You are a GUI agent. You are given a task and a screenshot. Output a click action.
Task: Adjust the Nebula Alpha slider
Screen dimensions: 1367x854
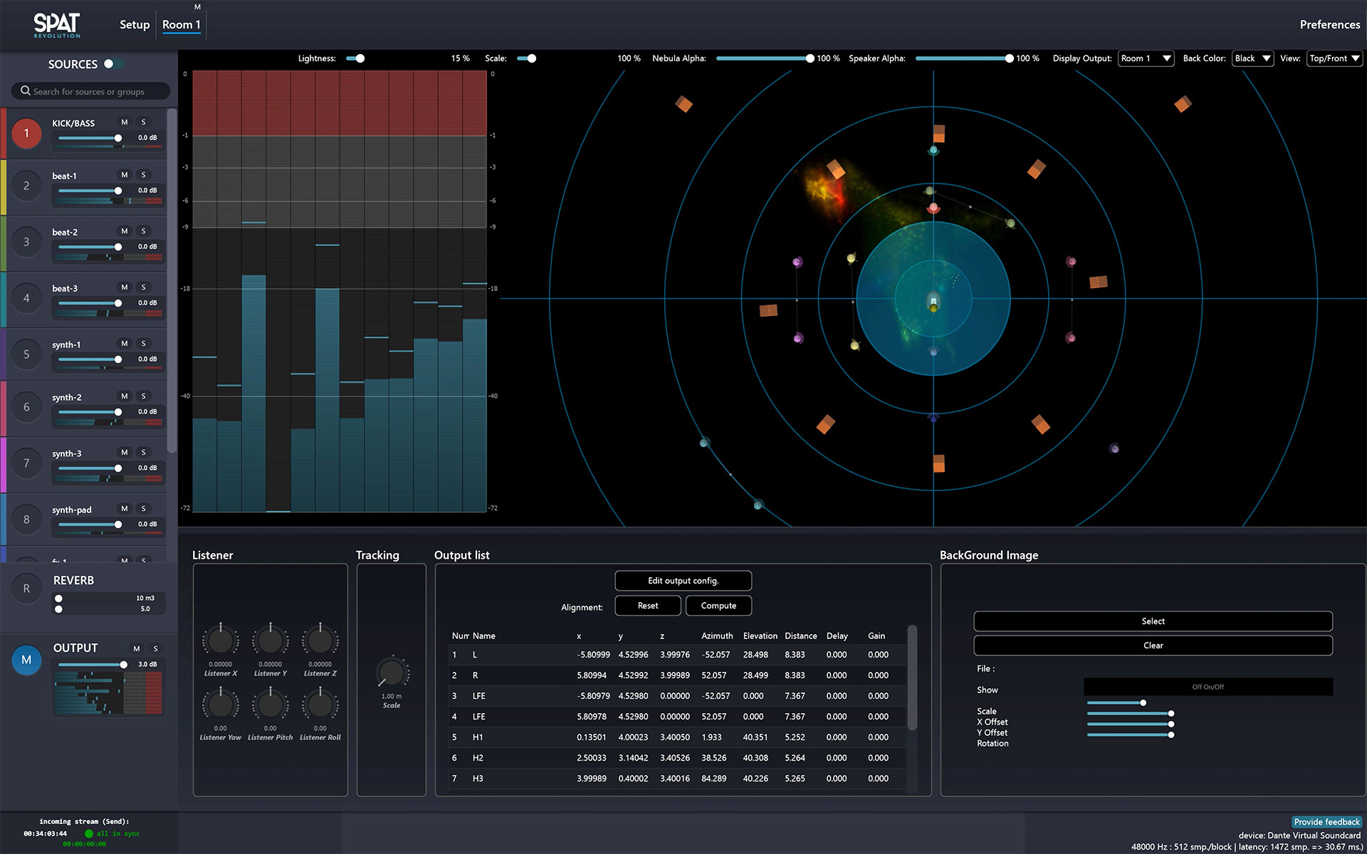click(765, 58)
